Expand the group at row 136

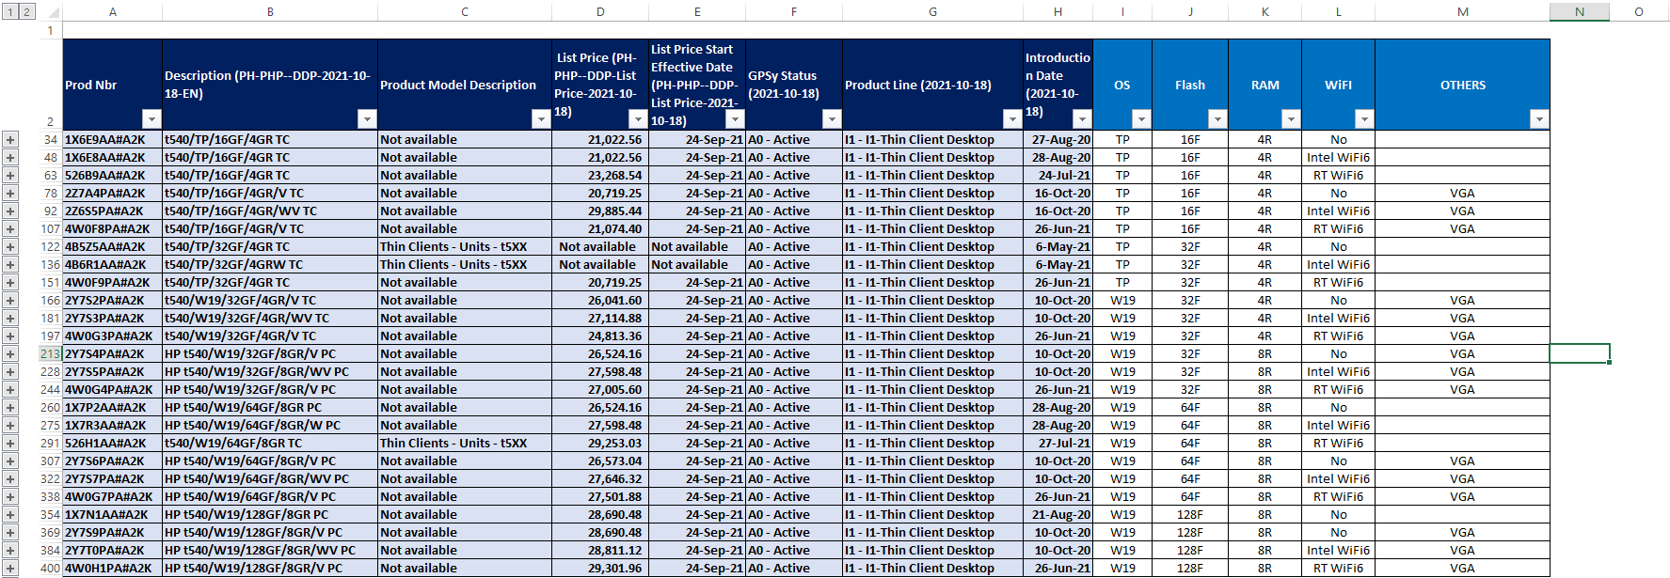pyautogui.click(x=10, y=265)
